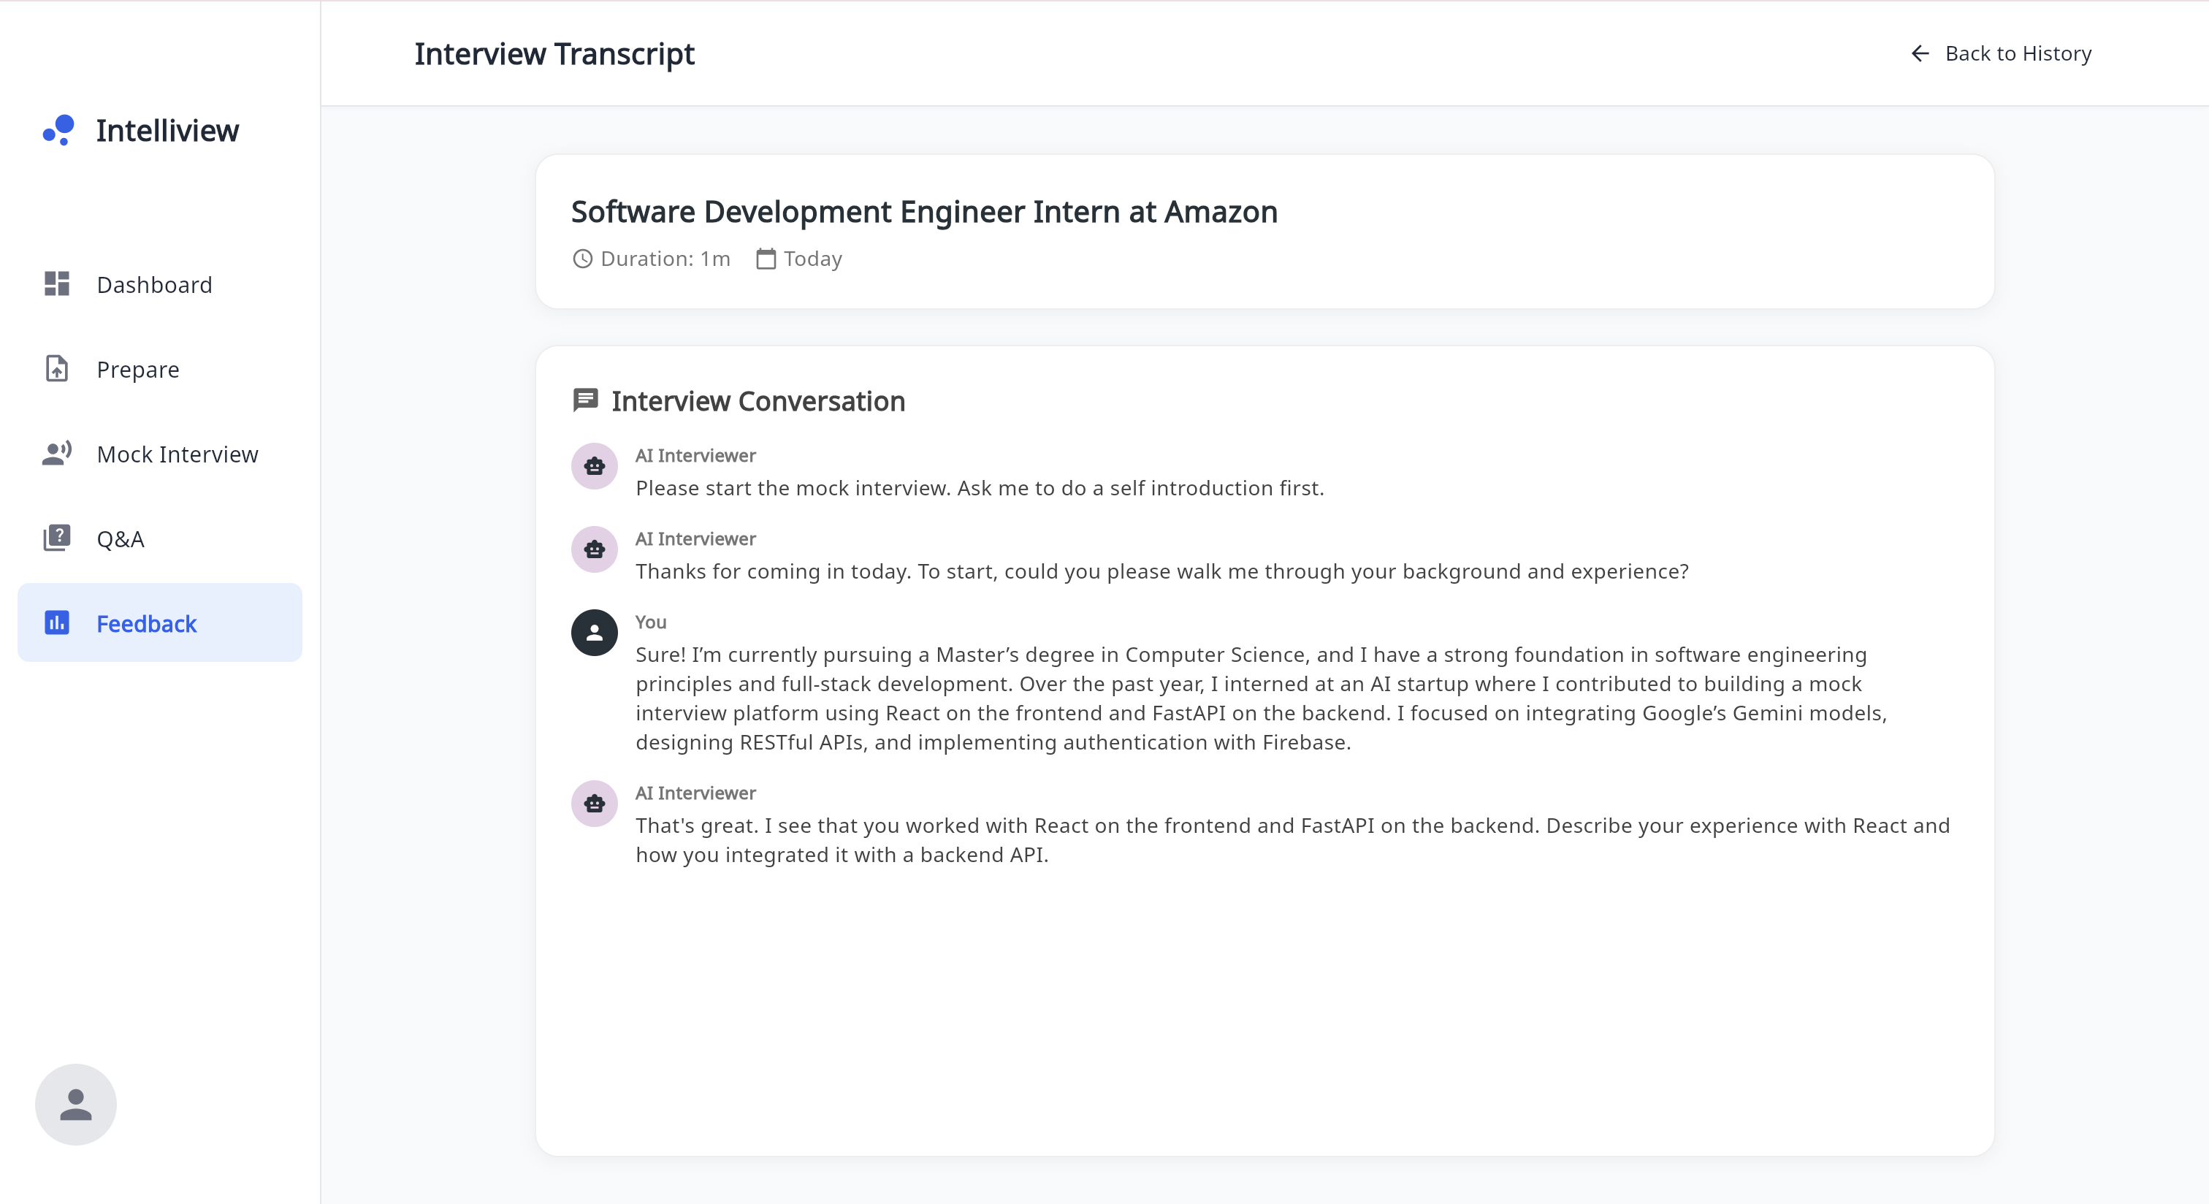2209x1204 pixels.
Task: Open user profile avatar at bottom left
Action: (x=75, y=1104)
